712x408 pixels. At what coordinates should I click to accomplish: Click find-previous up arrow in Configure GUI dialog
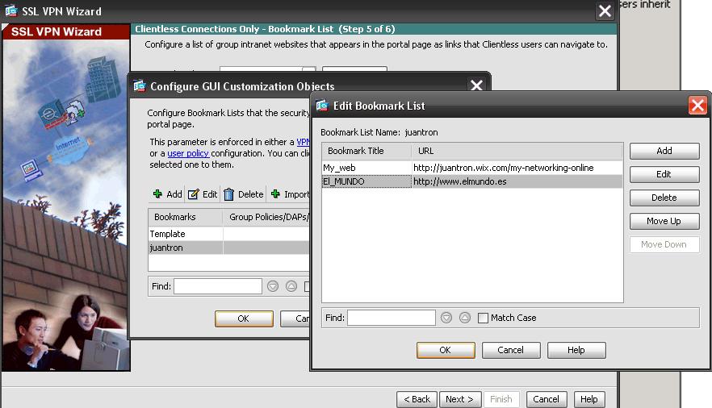291,286
